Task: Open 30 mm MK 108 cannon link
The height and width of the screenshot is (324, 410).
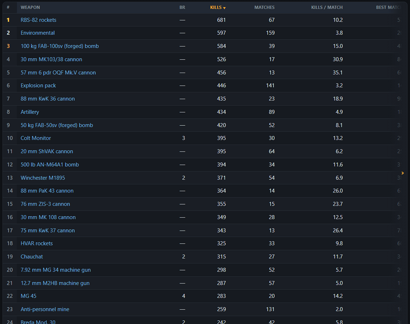Action: tap(48, 217)
